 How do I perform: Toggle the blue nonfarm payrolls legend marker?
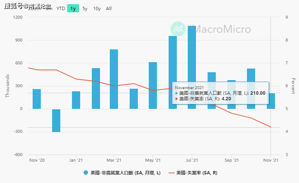86,173
